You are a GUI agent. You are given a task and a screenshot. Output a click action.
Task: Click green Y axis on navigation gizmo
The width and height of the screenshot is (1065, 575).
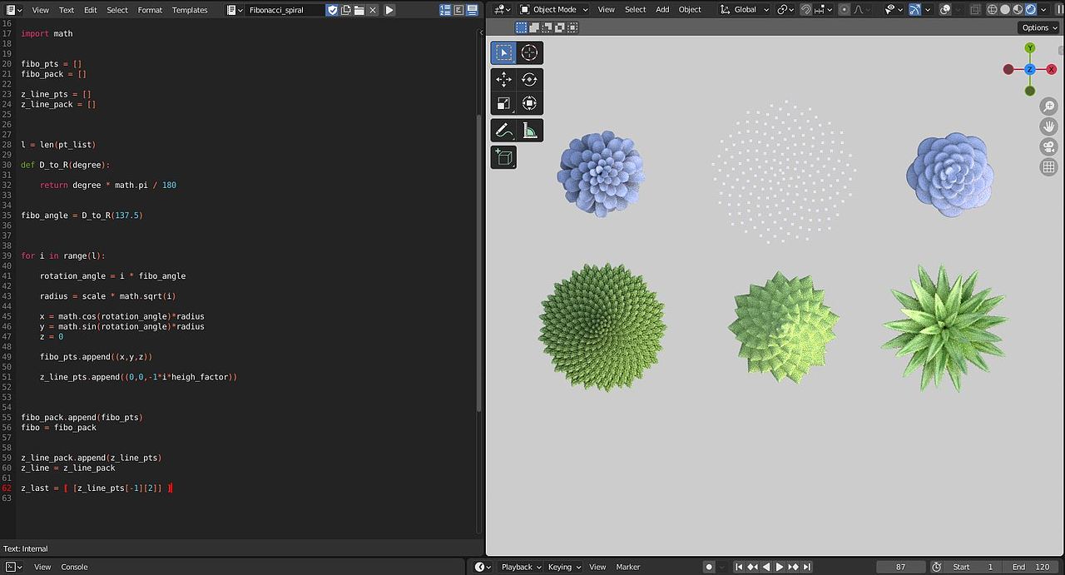(1030, 48)
